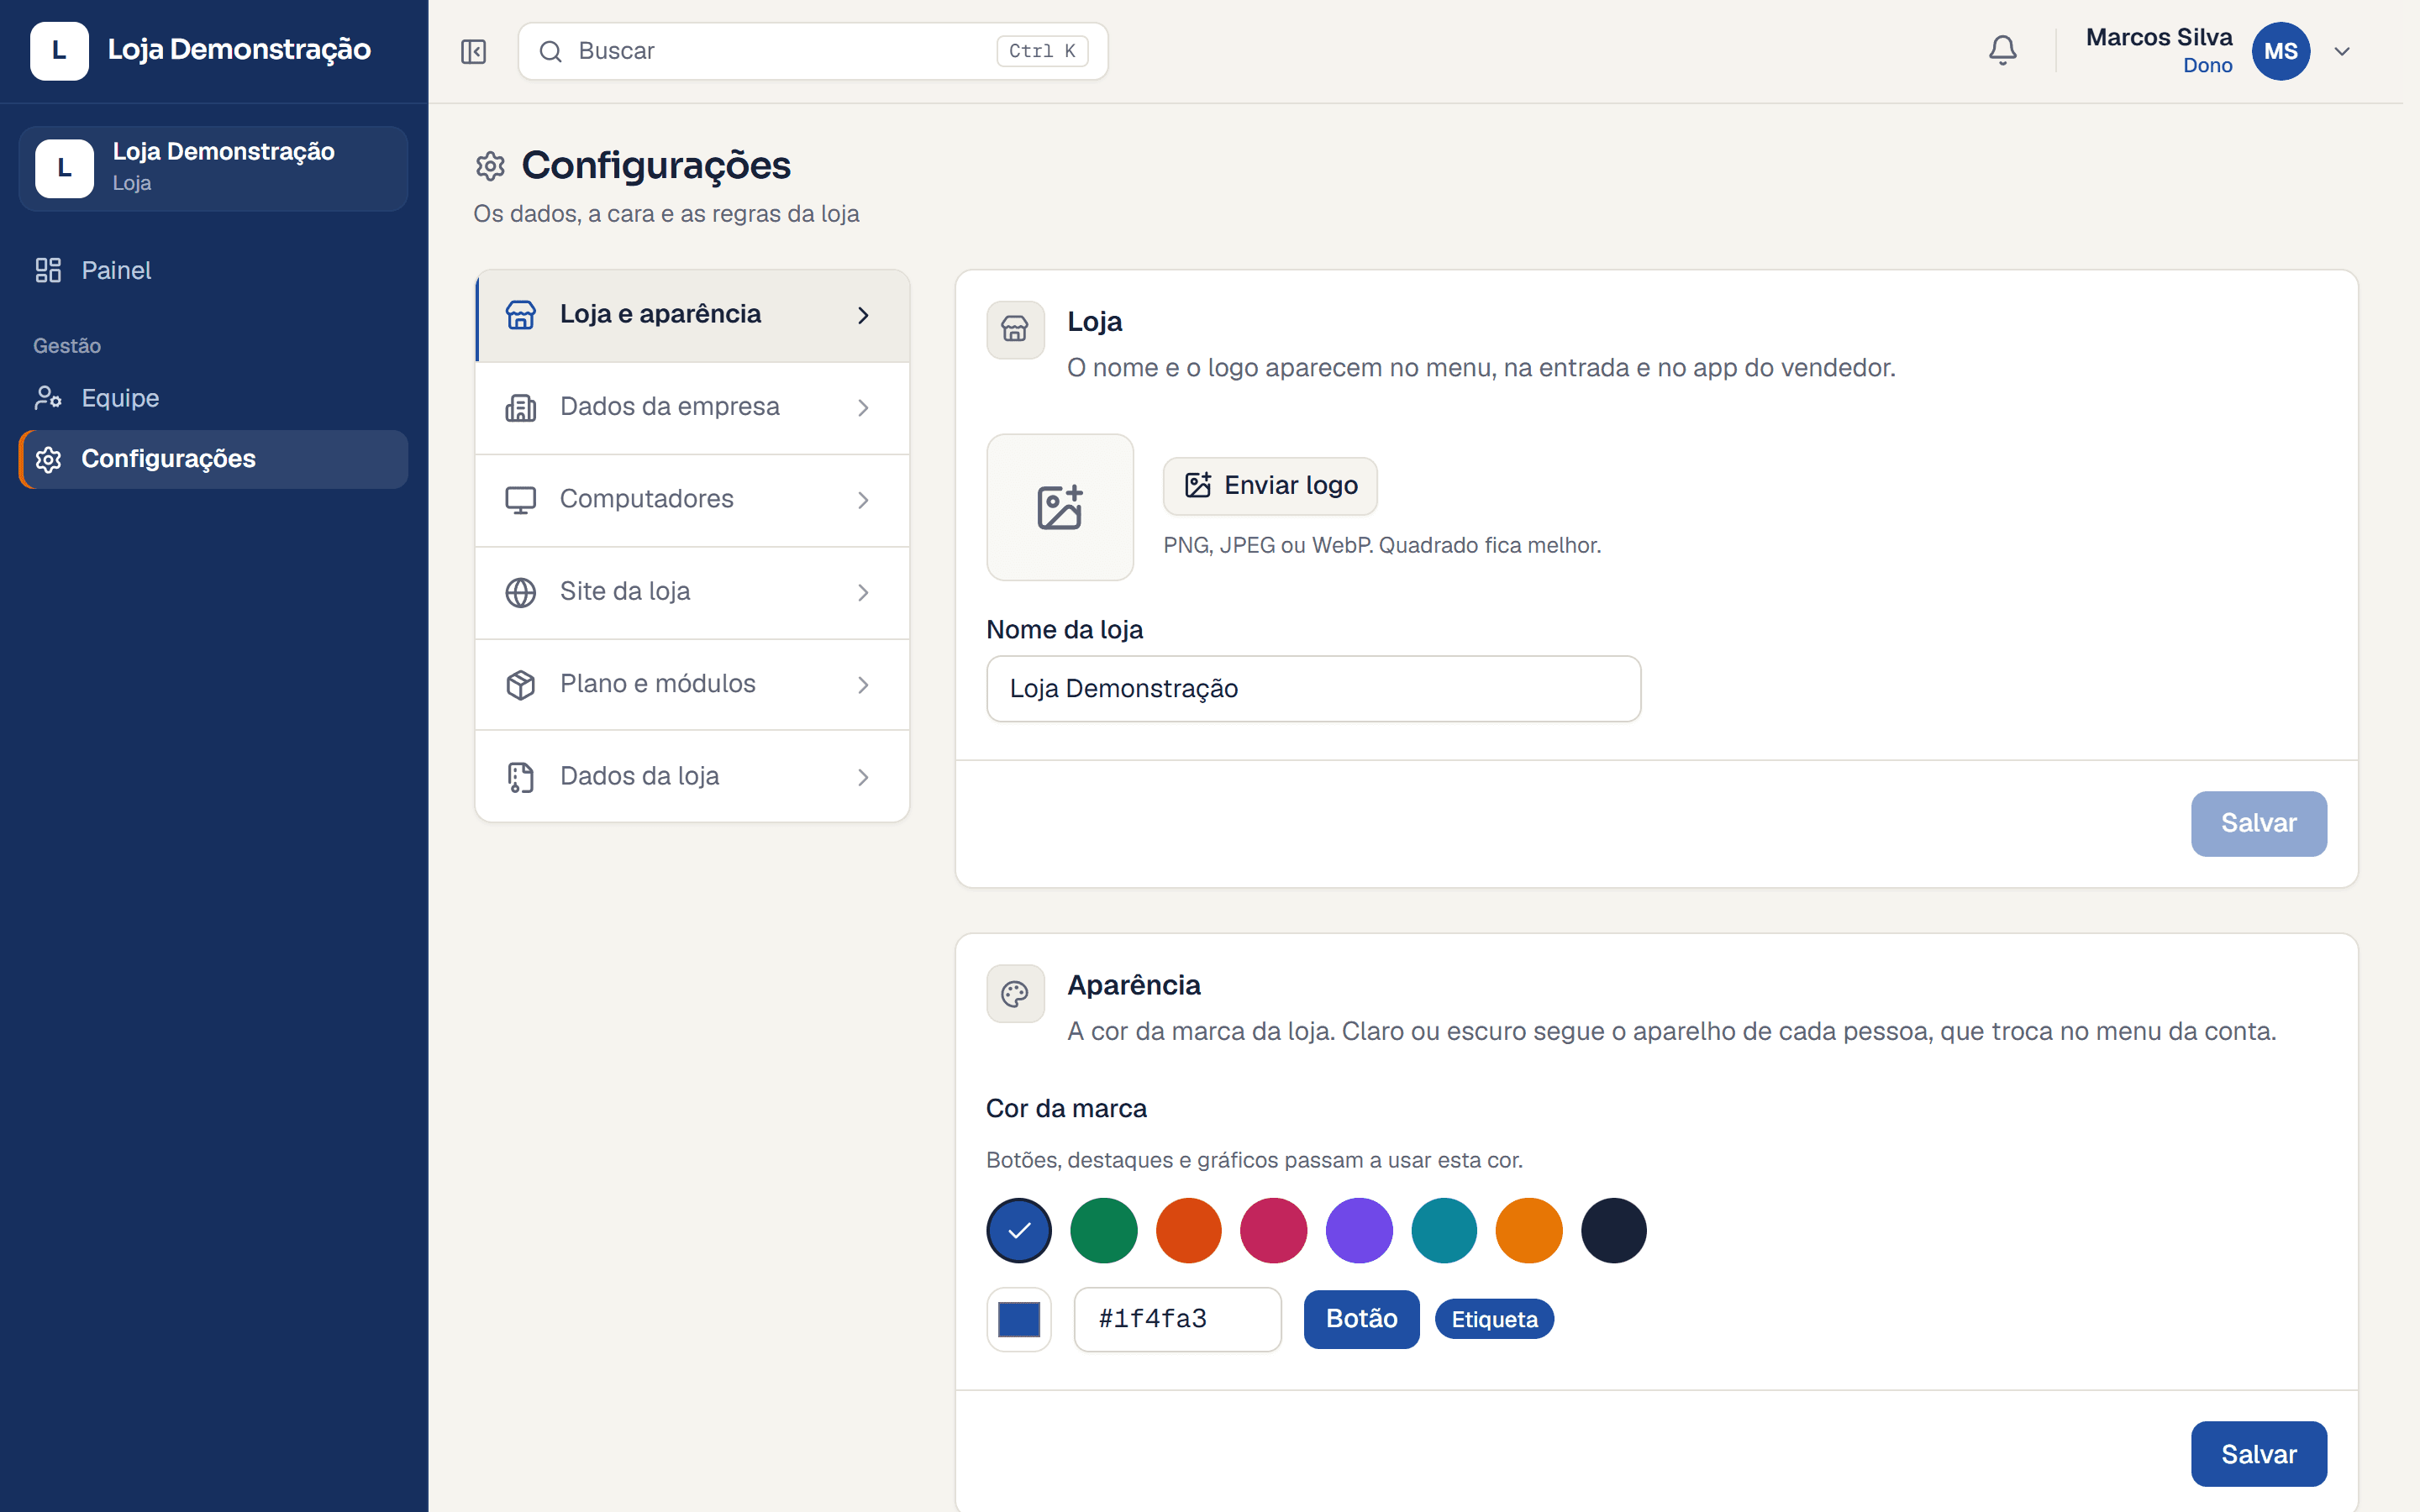Click the Etiqueta preview tag

[1494, 1319]
